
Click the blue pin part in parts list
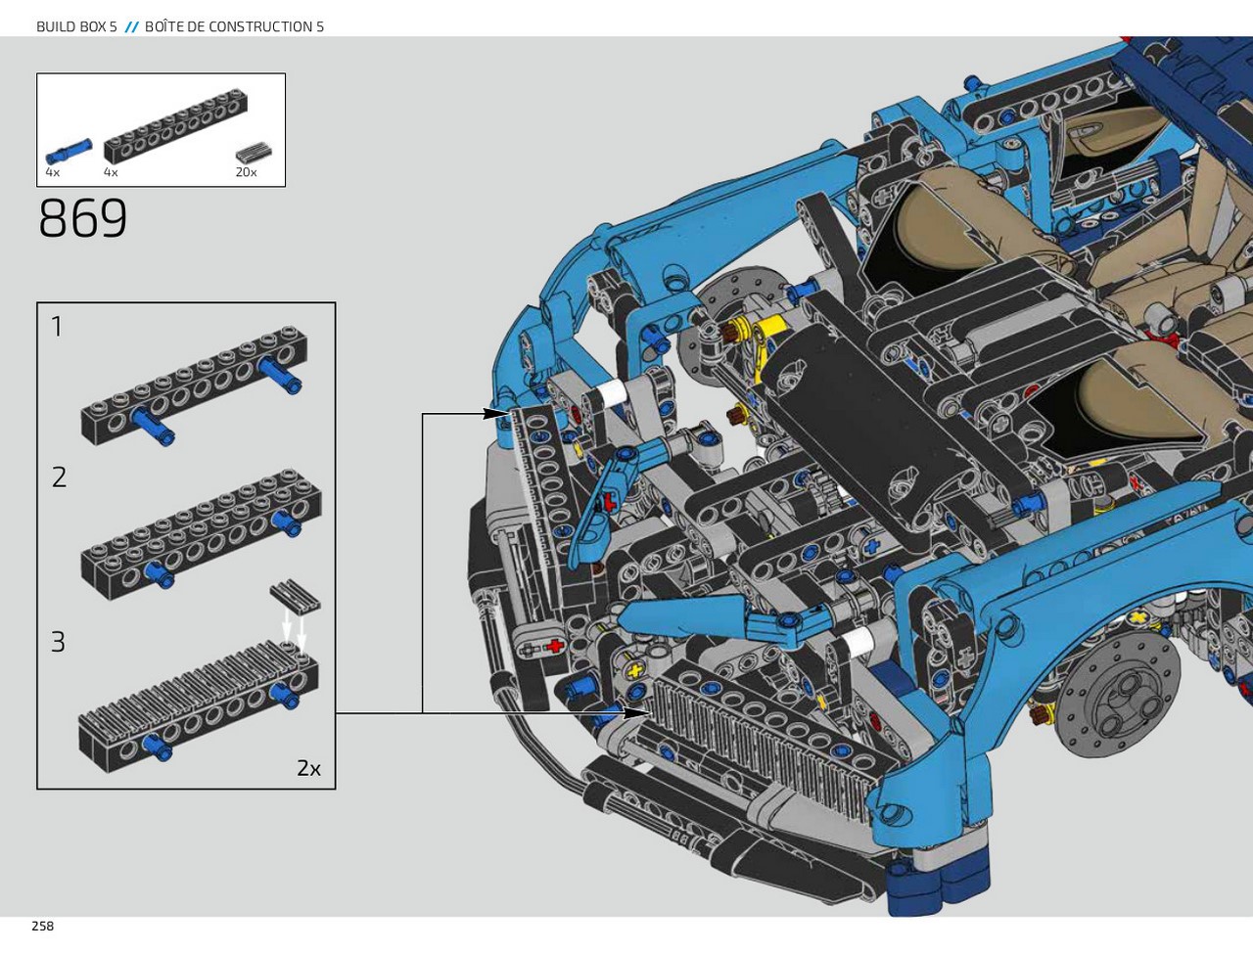coord(69,153)
